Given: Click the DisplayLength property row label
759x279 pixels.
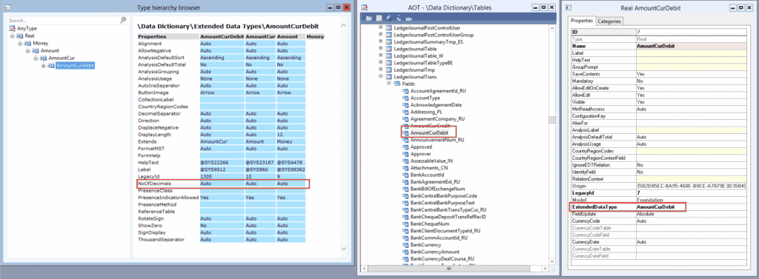Looking at the screenshot, I should [153, 135].
